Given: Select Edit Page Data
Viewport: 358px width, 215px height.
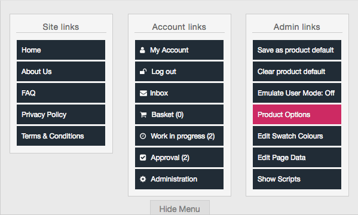Looking at the screenshot, I should pyautogui.click(x=297, y=157).
